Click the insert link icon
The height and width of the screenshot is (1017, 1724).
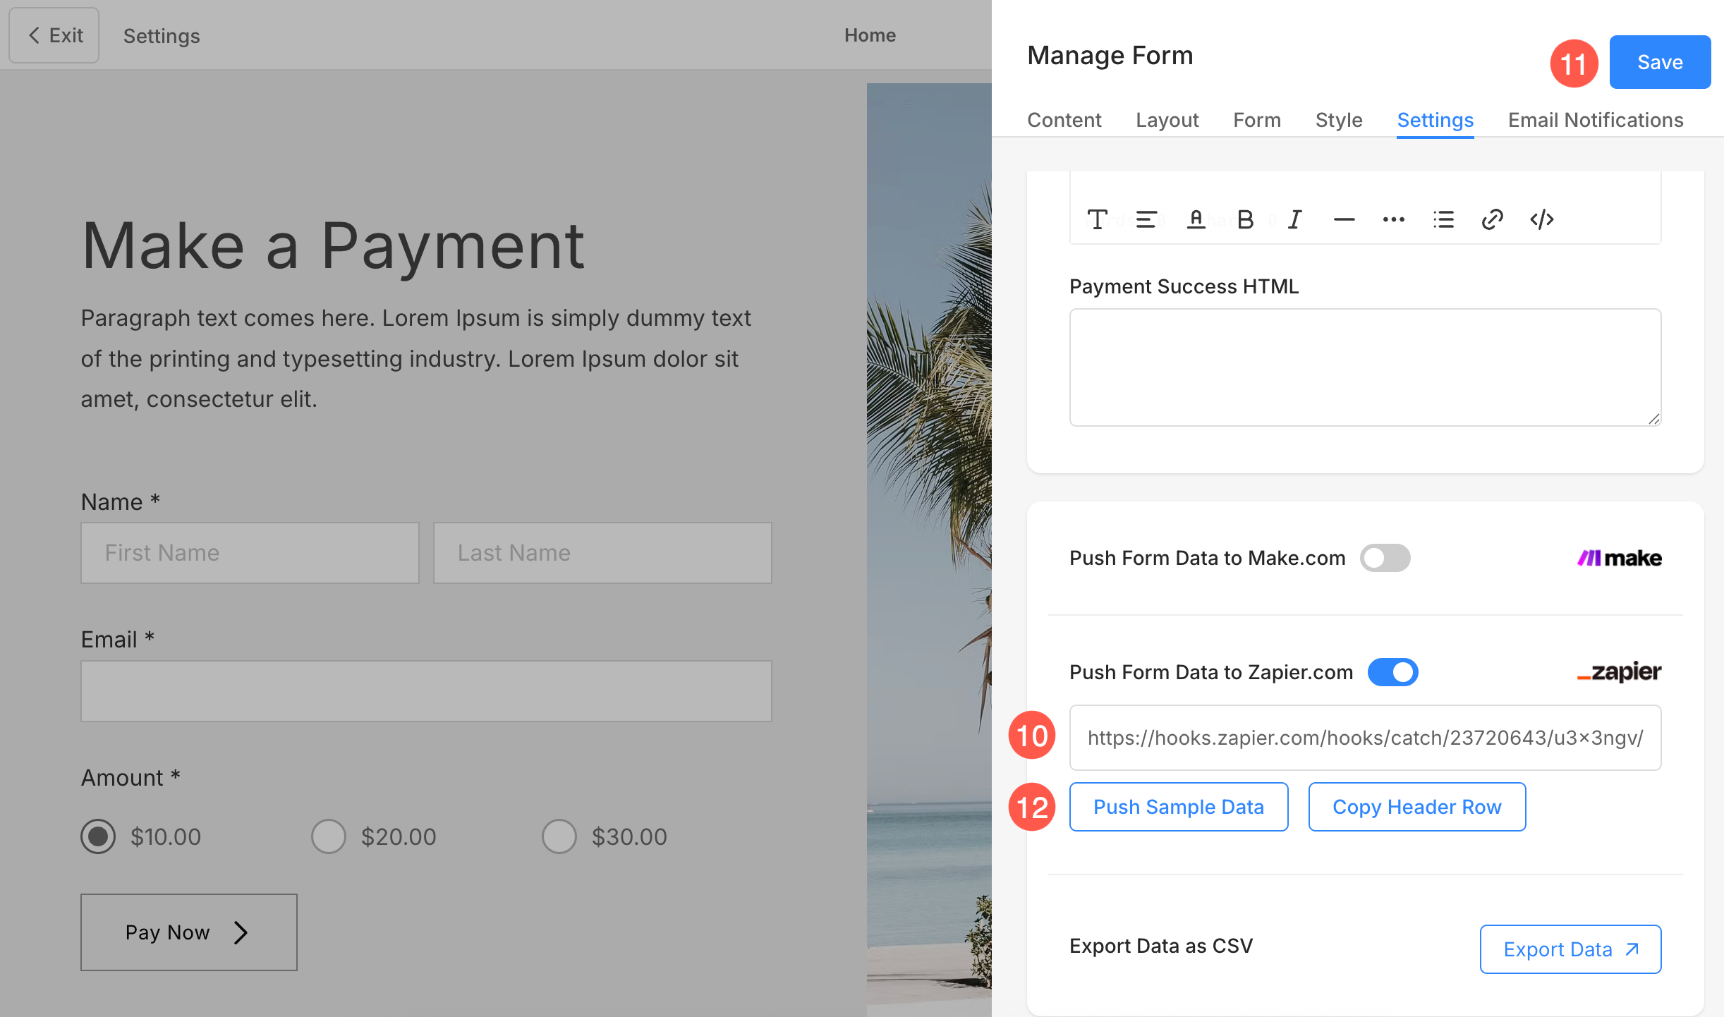click(x=1493, y=219)
